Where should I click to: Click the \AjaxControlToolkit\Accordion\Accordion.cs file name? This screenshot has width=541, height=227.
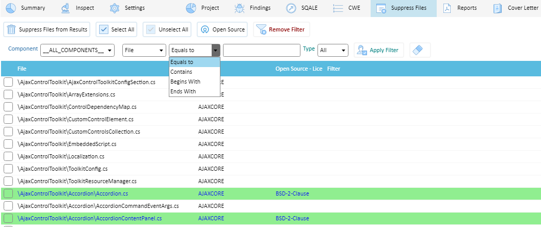point(73,194)
